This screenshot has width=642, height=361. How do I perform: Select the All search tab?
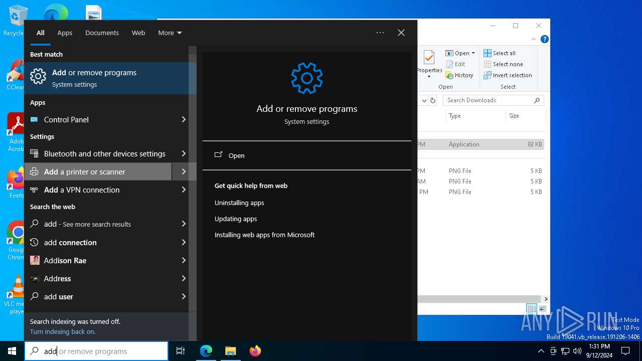click(41, 33)
